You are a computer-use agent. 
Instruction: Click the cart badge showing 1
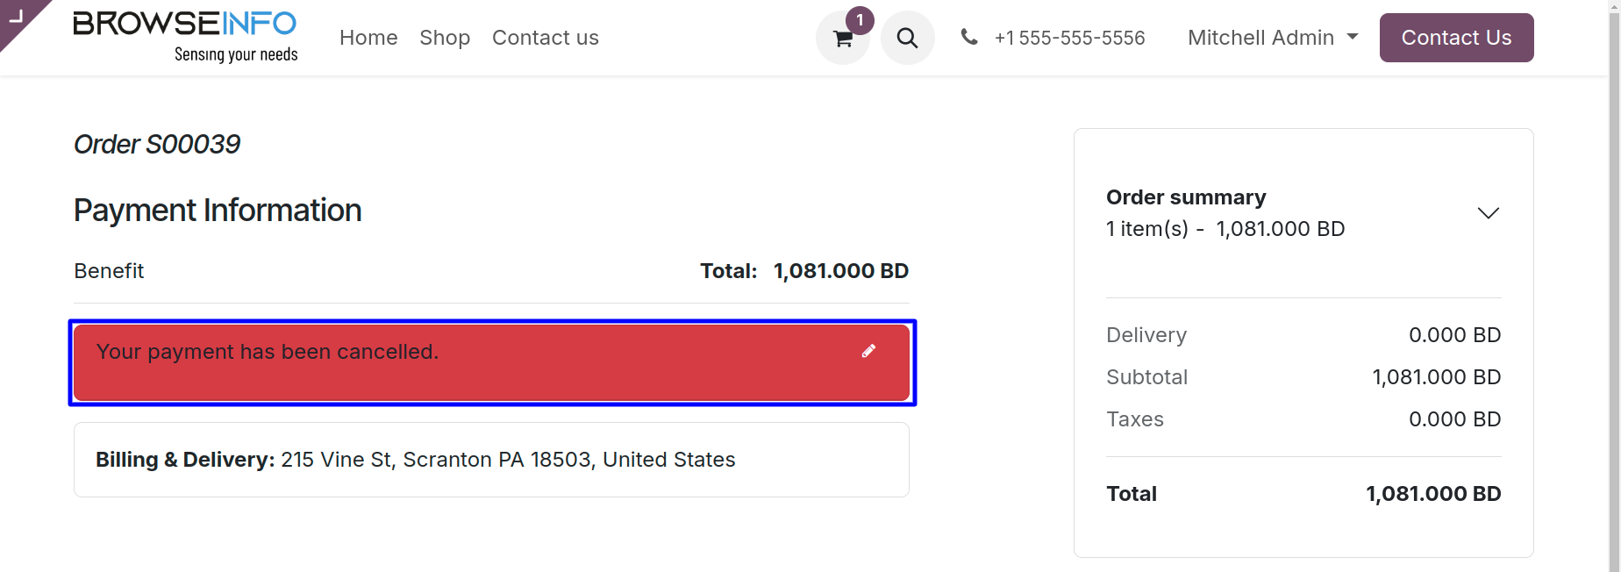click(860, 20)
